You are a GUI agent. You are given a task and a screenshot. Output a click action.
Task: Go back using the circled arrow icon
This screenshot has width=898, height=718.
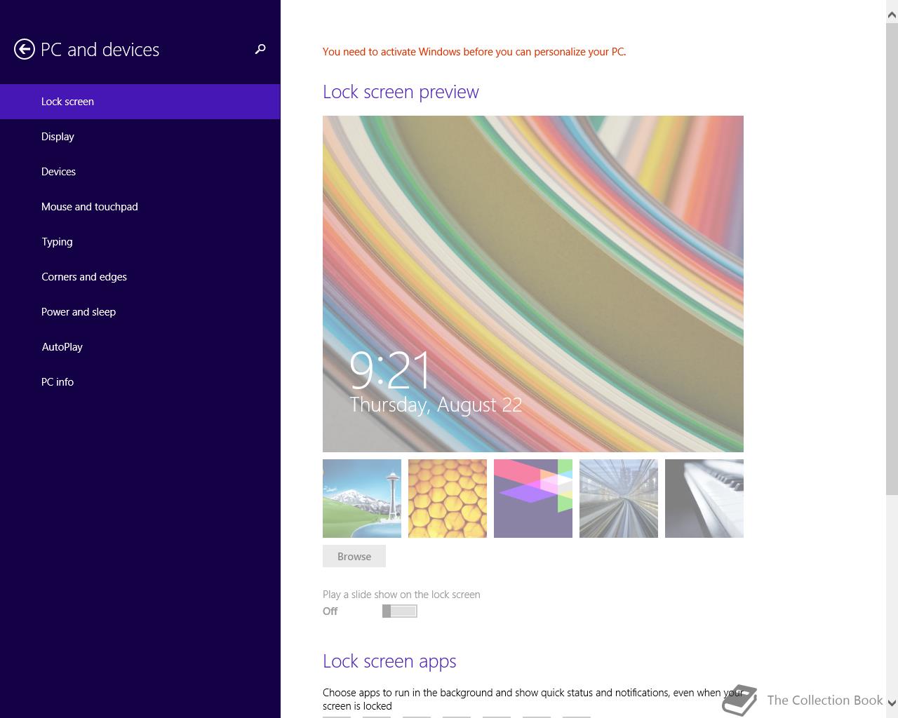tap(24, 49)
